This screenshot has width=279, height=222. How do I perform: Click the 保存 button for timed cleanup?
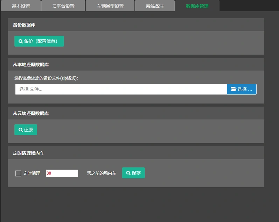coord(133,173)
